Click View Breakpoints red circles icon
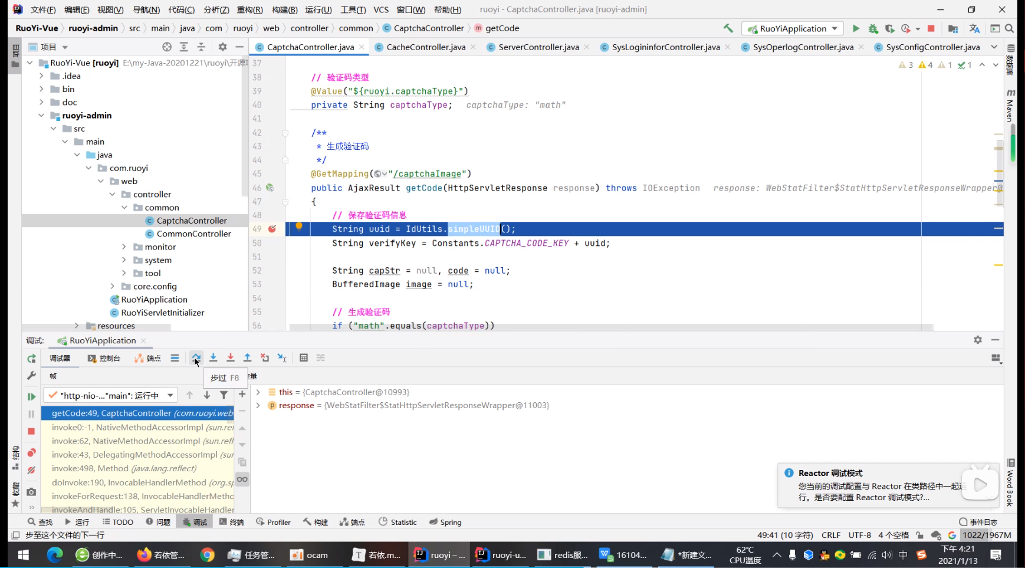This screenshot has width=1025, height=568. coord(31,452)
